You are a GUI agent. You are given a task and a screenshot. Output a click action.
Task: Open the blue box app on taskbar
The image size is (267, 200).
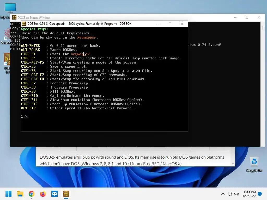tap(54, 194)
